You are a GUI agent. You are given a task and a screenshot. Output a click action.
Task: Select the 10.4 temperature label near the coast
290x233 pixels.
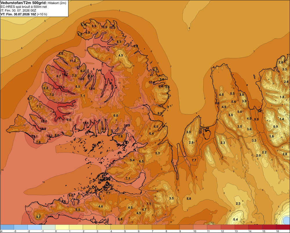point(152,82)
